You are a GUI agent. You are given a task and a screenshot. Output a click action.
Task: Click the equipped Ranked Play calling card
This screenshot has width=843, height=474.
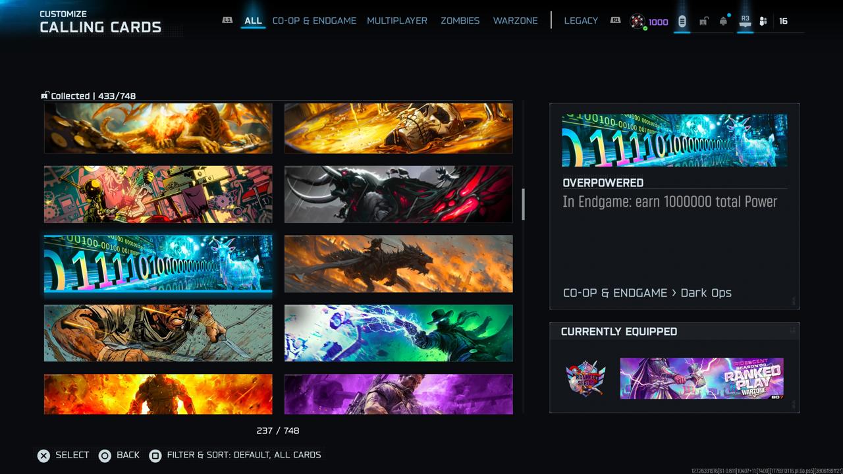click(702, 379)
